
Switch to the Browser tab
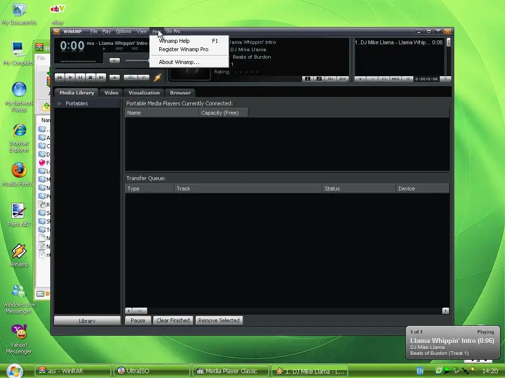180,93
